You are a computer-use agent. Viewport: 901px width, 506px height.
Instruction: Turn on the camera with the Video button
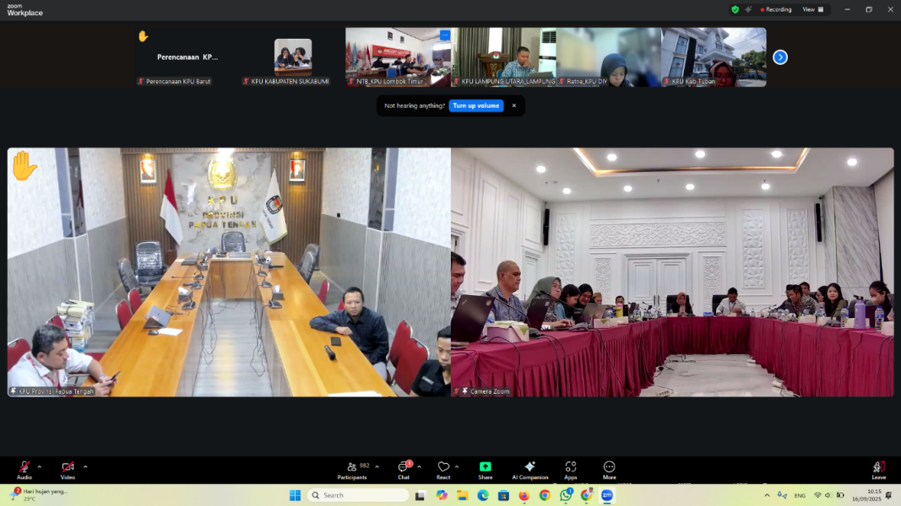68,468
